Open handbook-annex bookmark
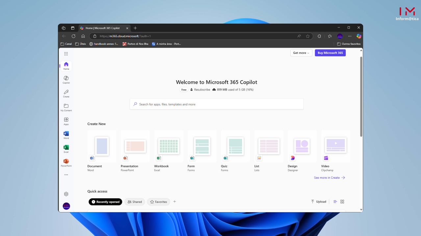This screenshot has width=421, height=236. 104,44
